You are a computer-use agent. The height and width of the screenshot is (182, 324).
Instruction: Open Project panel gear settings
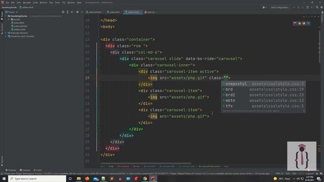[77, 12]
